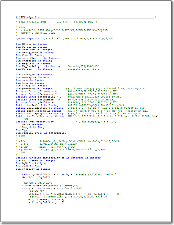
Task: Select Dim sngDelay As Single line
Action: point(33,169)
